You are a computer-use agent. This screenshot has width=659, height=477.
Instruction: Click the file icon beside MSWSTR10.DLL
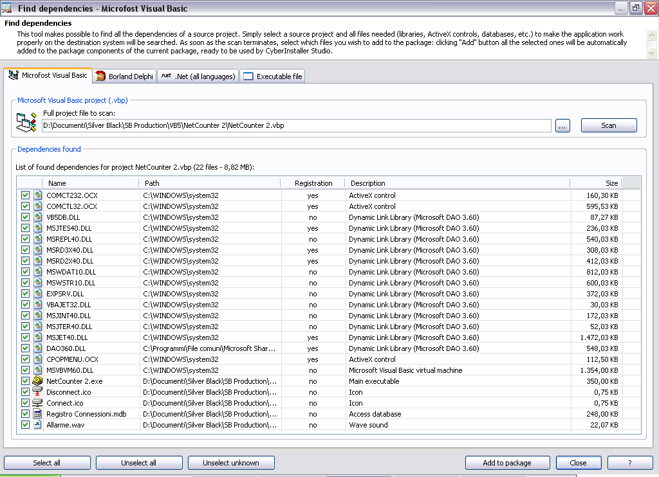[x=38, y=283]
